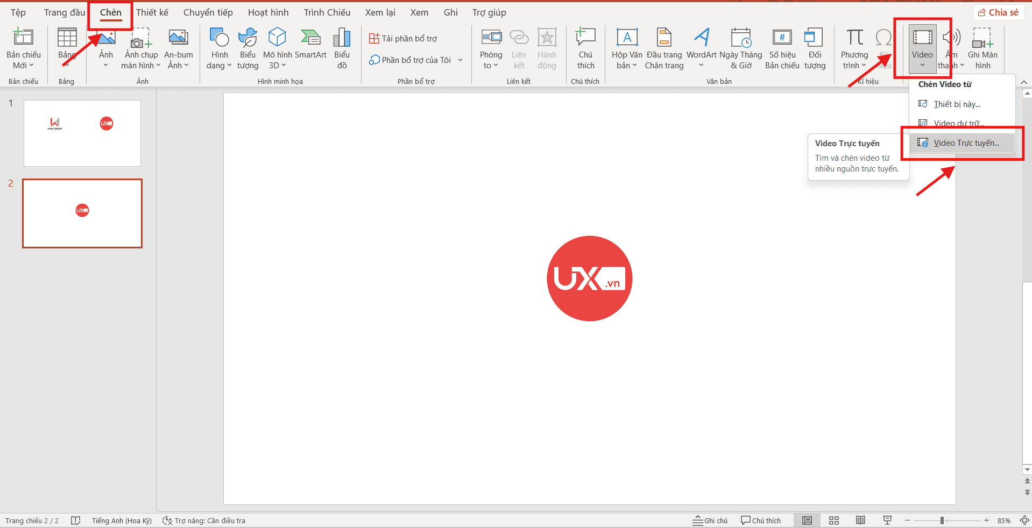Select Video Trực tuyến menu item

(966, 143)
